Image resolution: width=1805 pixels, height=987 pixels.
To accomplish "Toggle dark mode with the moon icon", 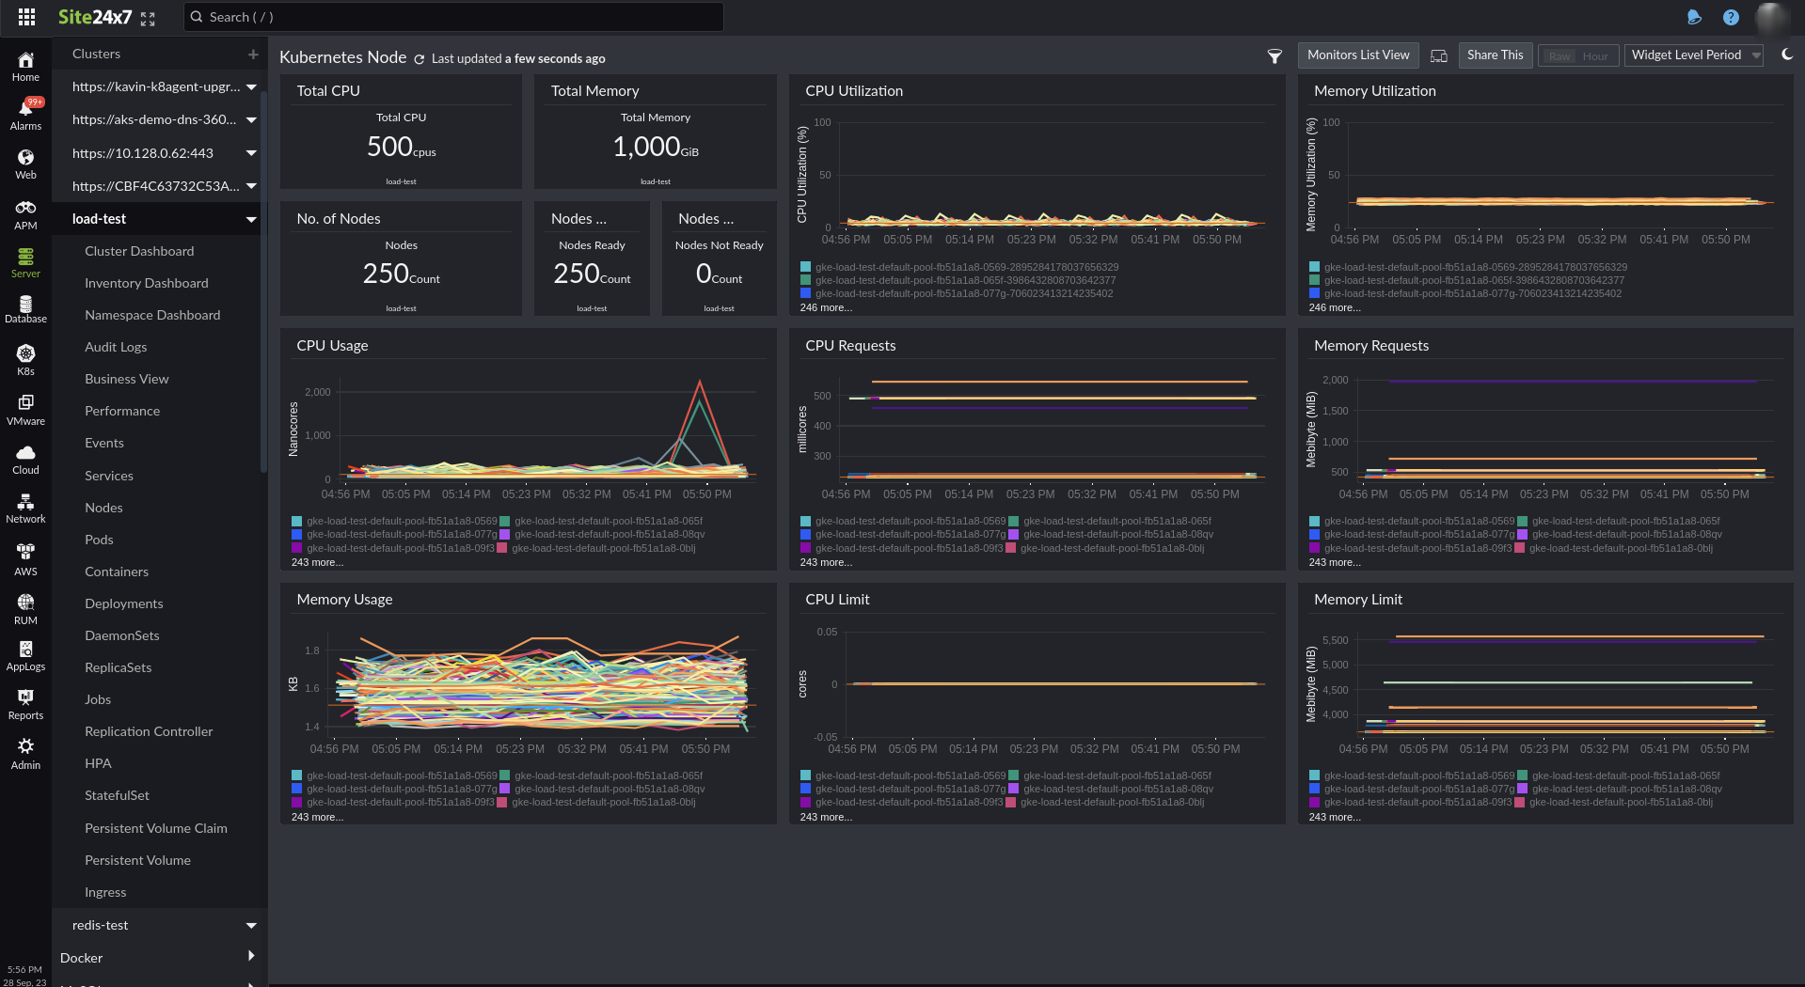I will pos(1787,54).
